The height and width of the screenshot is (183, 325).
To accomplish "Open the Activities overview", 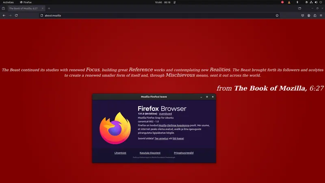I will (8, 2).
